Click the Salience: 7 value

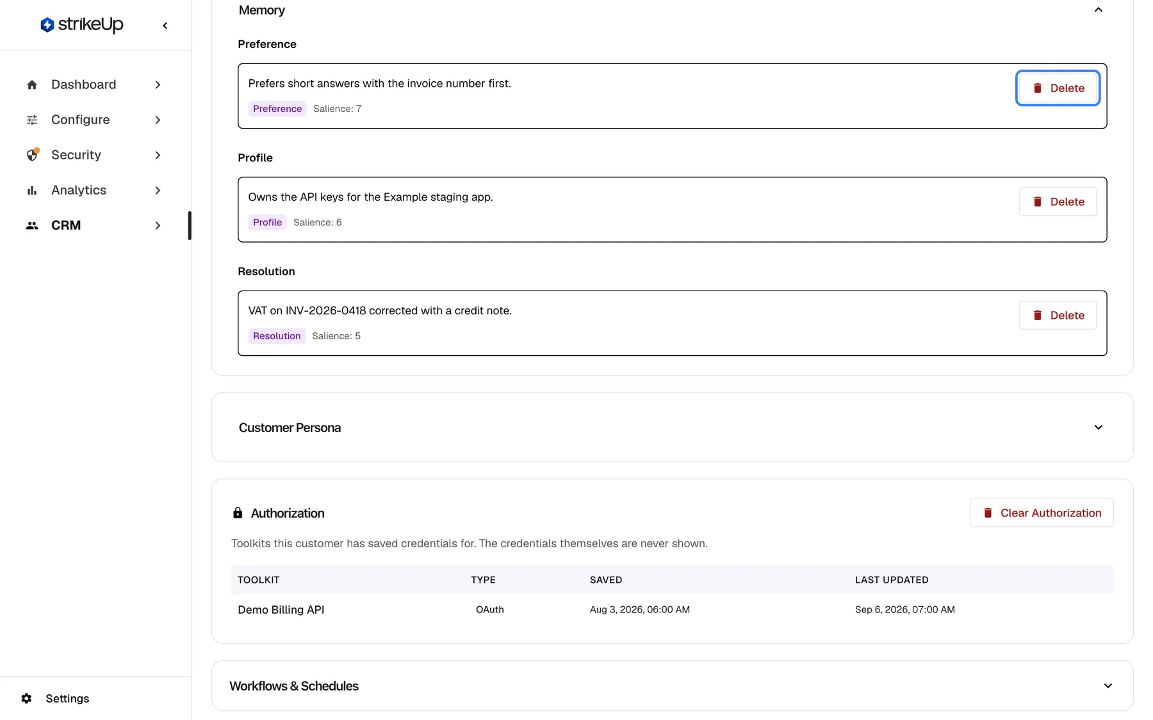click(338, 109)
